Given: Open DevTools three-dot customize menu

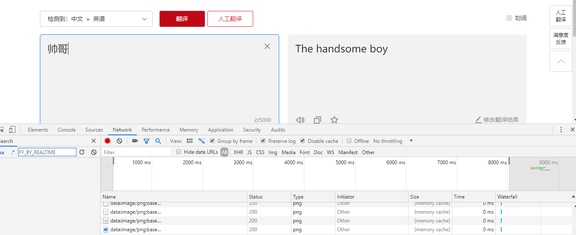Looking at the screenshot, I should (x=561, y=130).
